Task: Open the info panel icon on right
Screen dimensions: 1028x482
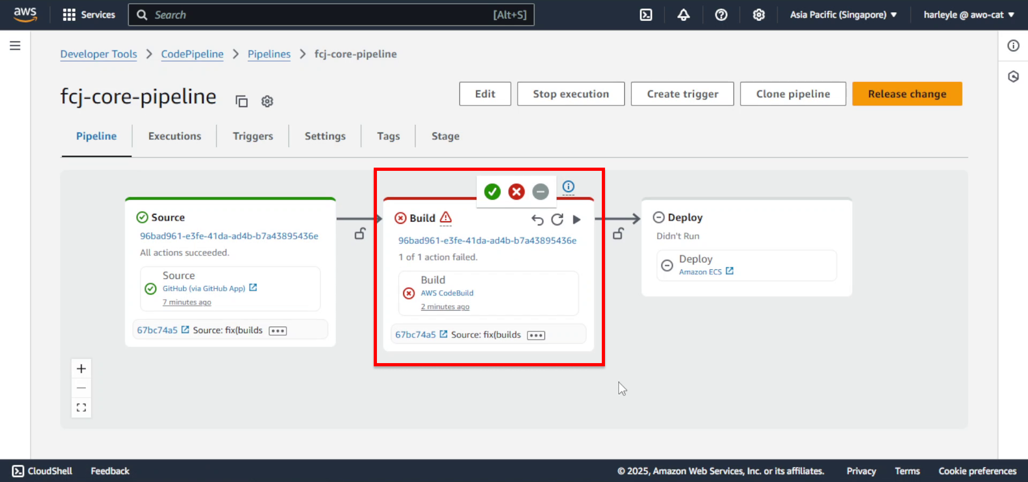Action: [1013, 46]
